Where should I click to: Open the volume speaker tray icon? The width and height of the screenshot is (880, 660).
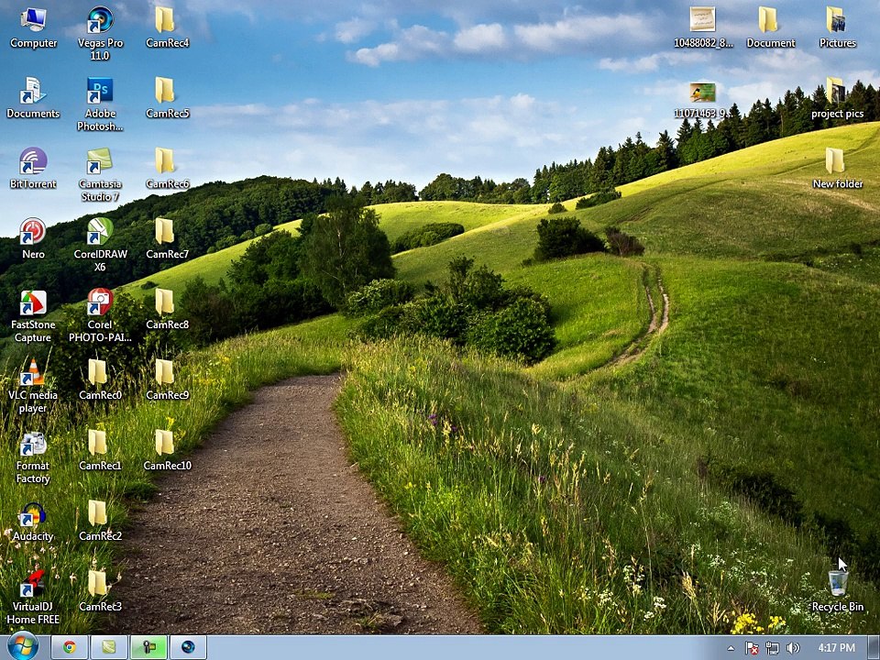point(792,648)
